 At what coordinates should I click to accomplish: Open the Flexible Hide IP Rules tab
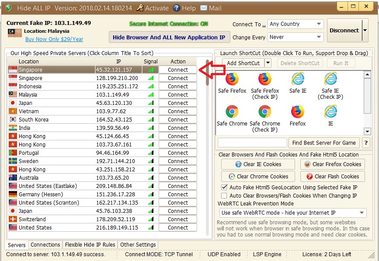point(90,244)
